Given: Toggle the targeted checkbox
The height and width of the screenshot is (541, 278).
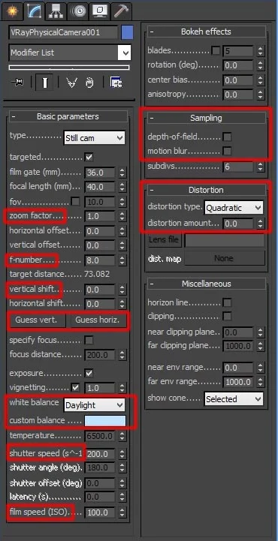Looking at the screenshot, I should (89, 158).
